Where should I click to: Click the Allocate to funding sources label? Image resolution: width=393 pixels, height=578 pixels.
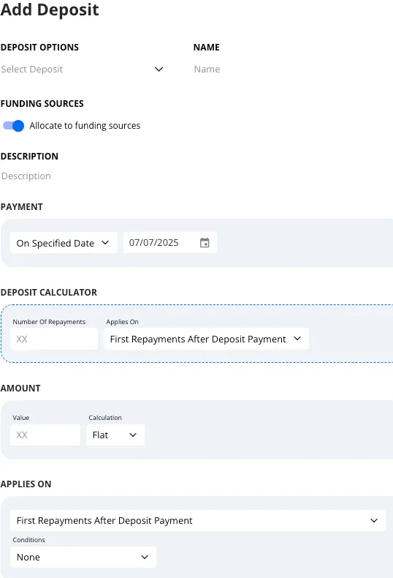85,126
